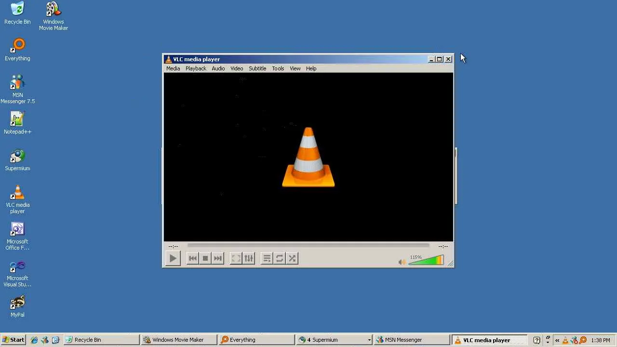617x347 pixels.
Task: Launch MSN Messenger from Quick Launch
Action: tap(45, 340)
